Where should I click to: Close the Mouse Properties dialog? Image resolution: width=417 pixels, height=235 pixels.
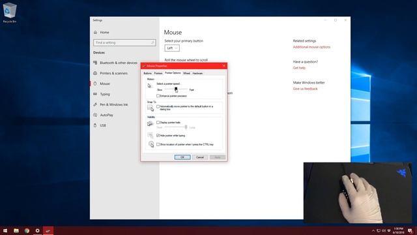223,65
